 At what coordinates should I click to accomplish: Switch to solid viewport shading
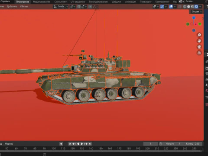coord(188,6)
